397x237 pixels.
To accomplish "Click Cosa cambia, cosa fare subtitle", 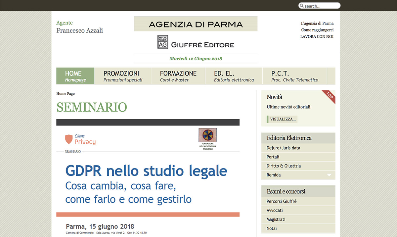I will (x=120, y=186).
